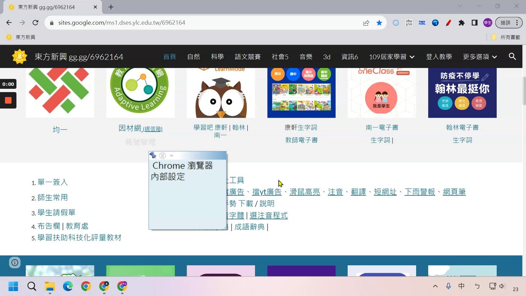Open Windows taskbar search
Screen dimensions: 526x296
tap(32, 287)
